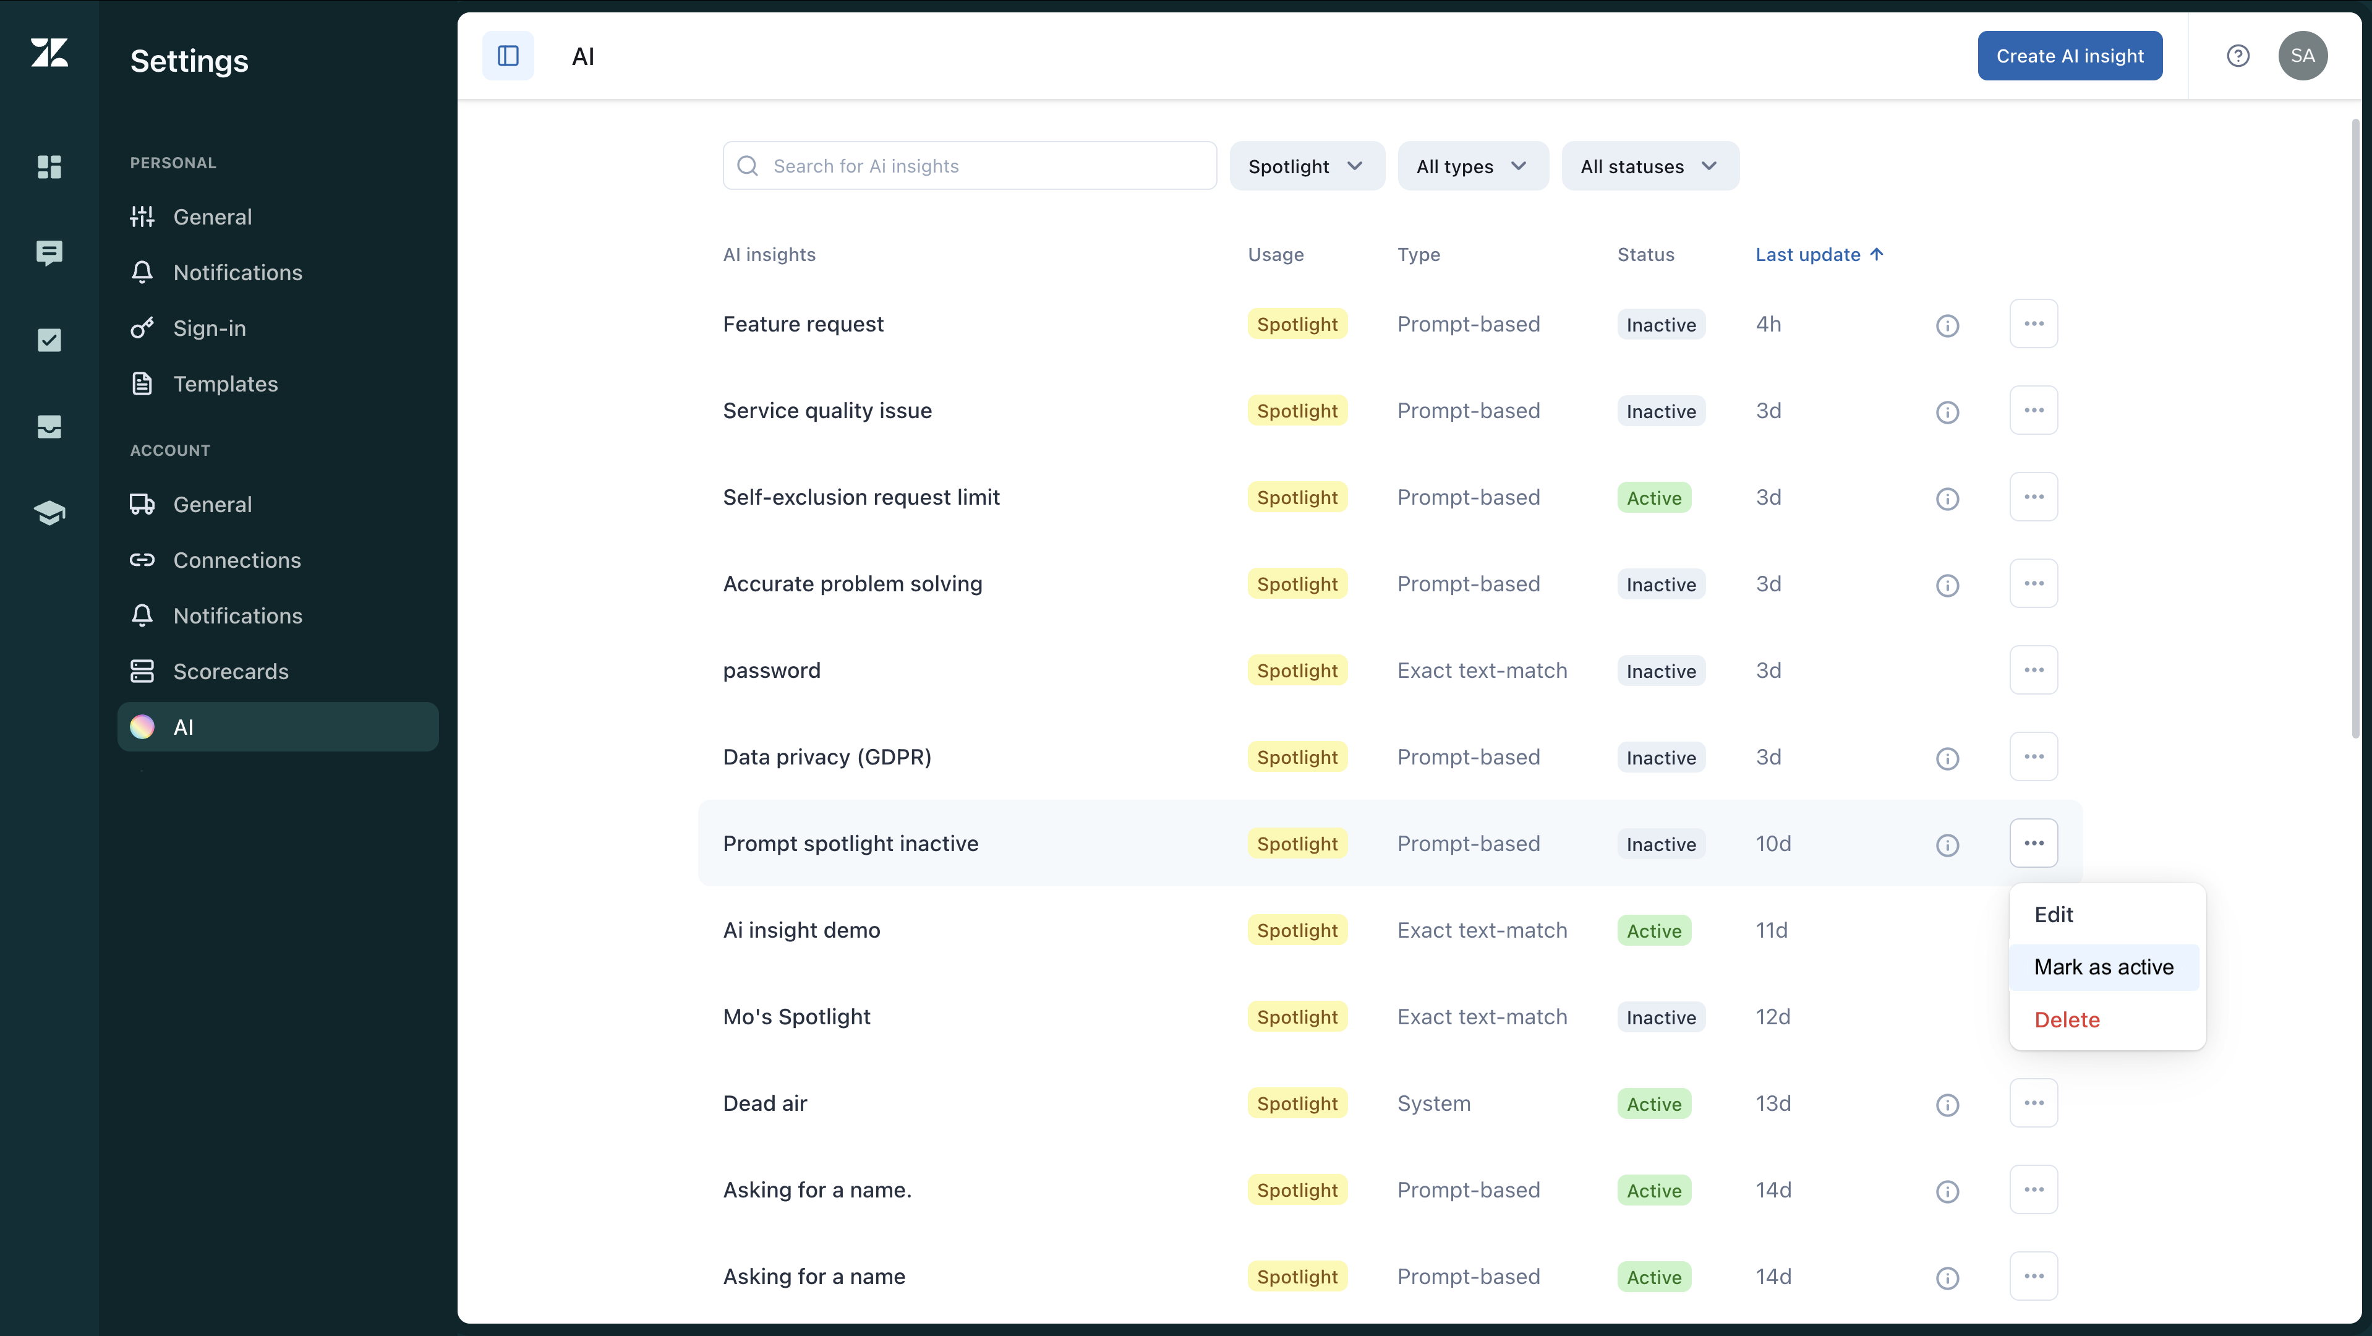Select Edit in the context menu
2372x1336 pixels.
point(2054,914)
